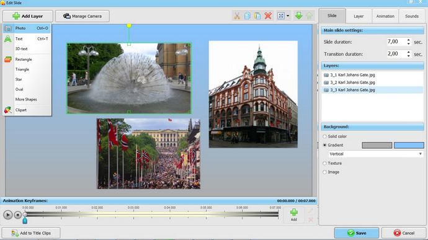Open More Shapes menu entry
428x240 pixels.
[x=27, y=99]
